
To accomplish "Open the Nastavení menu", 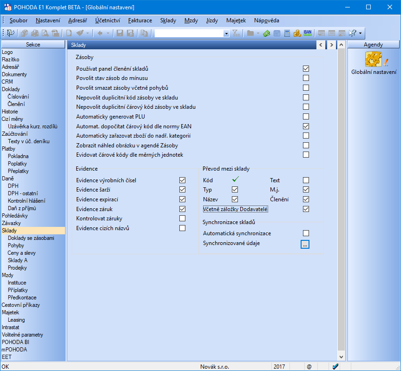I will [x=48, y=20].
